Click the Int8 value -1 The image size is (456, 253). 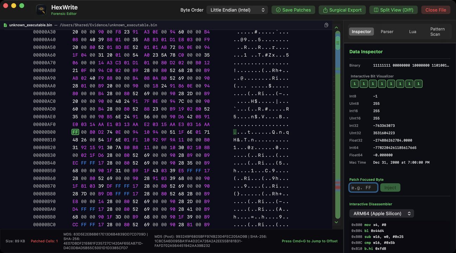coord(375,96)
